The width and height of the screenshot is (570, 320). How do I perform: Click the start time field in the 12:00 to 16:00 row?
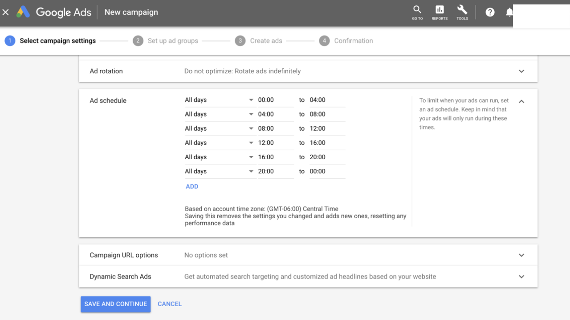pos(276,143)
